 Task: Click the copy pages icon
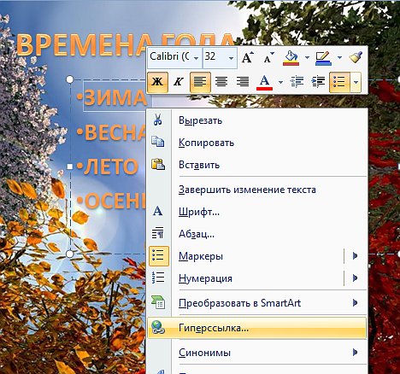[157, 142]
